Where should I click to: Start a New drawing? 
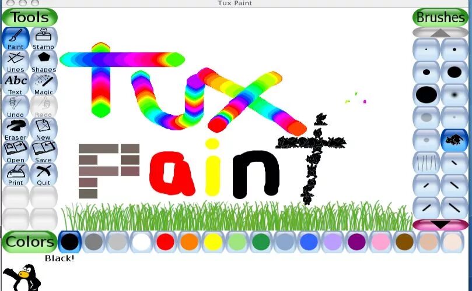[44, 129]
